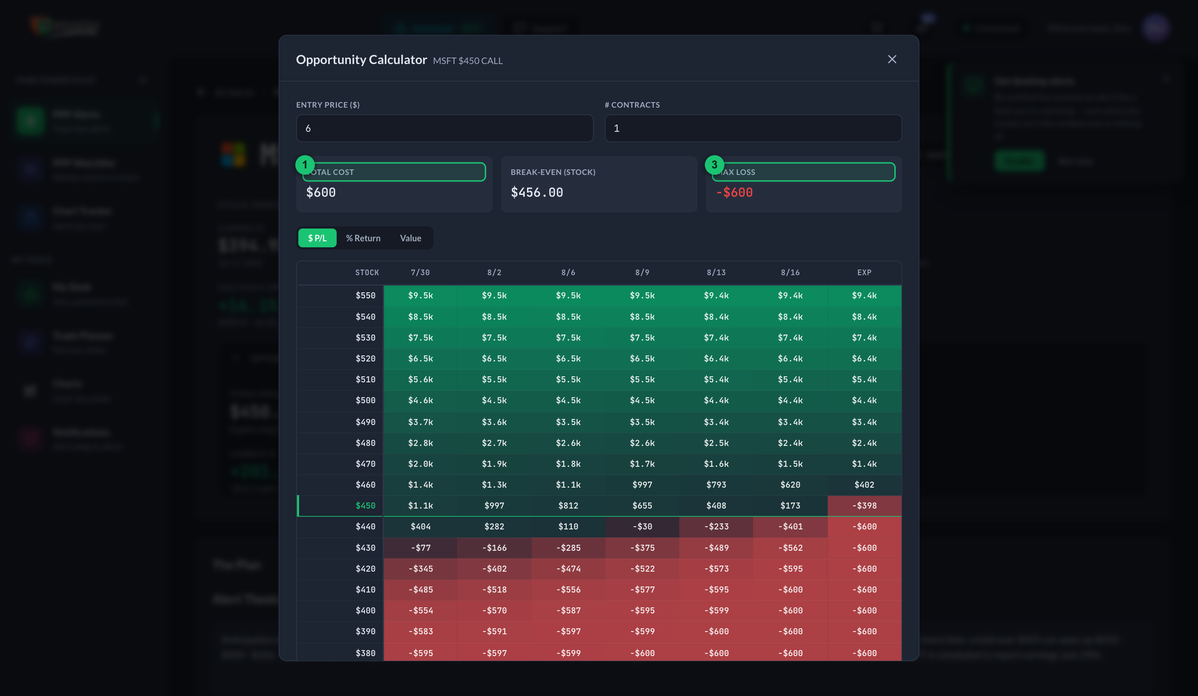Viewport: 1198px width, 696px height.
Task: Click the $812 cell in the $450 row
Action: 568,505
